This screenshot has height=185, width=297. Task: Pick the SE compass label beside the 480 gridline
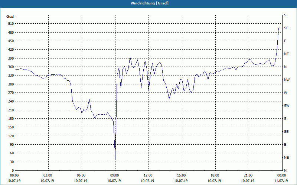(286, 28)
